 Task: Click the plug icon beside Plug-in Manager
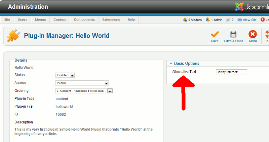[13, 36]
